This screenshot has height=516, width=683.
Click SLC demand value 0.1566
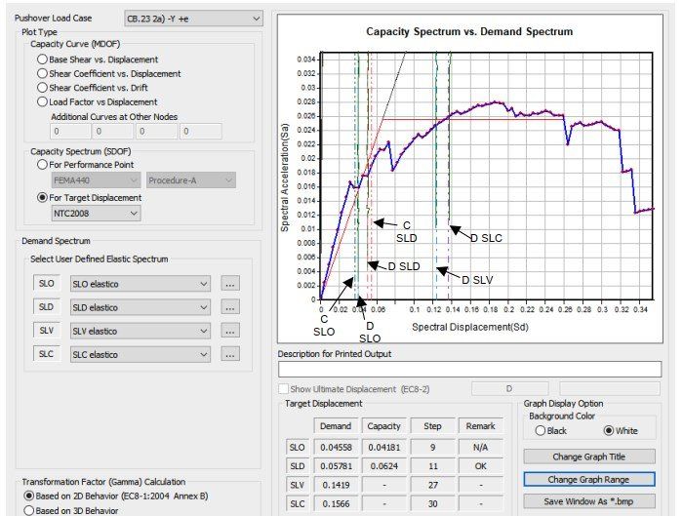pyautogui.click(x=336, y=504)
